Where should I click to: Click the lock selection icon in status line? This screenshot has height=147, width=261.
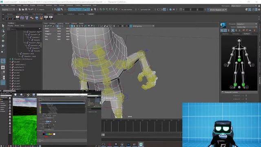(92, 9)
